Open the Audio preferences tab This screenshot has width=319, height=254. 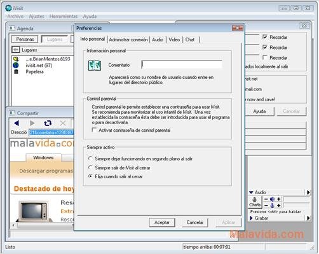pos(158,39)
